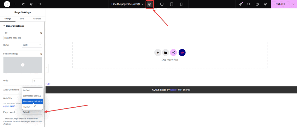Switch to Tablet responsive view

[x=171, y=4]
